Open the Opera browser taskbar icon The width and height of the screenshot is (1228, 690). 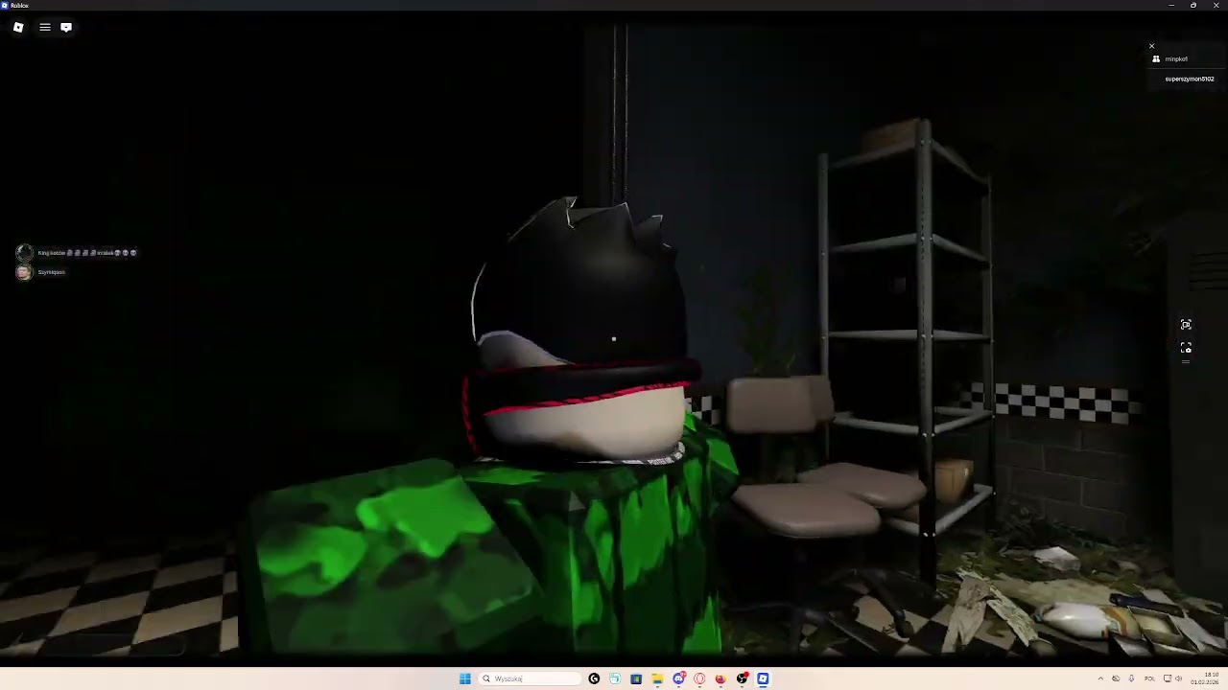click(x=699, y=678)
